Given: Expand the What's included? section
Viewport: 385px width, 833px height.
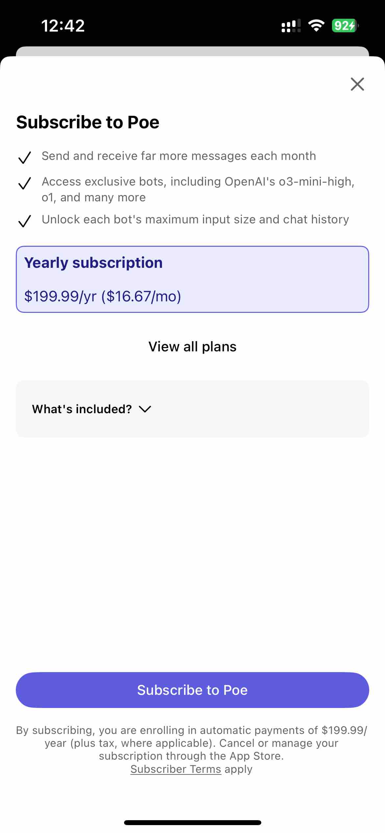Looking at the screenshot, I should coord(192,409).
